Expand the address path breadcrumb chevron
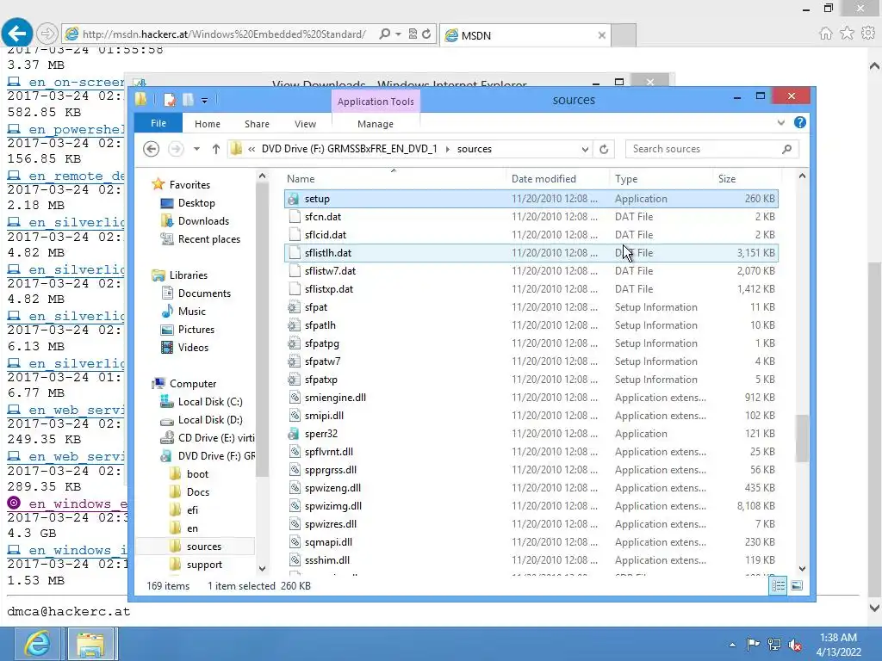 tap(252, 149)
